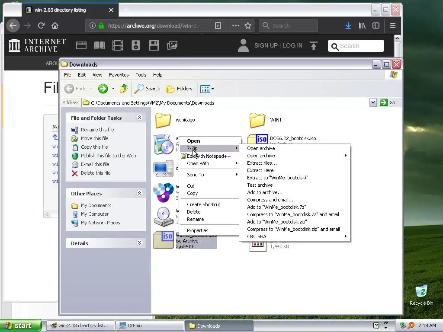Open the Tools menu
Image resolution: width=443 pixels, height=332 pixels.
141,75
